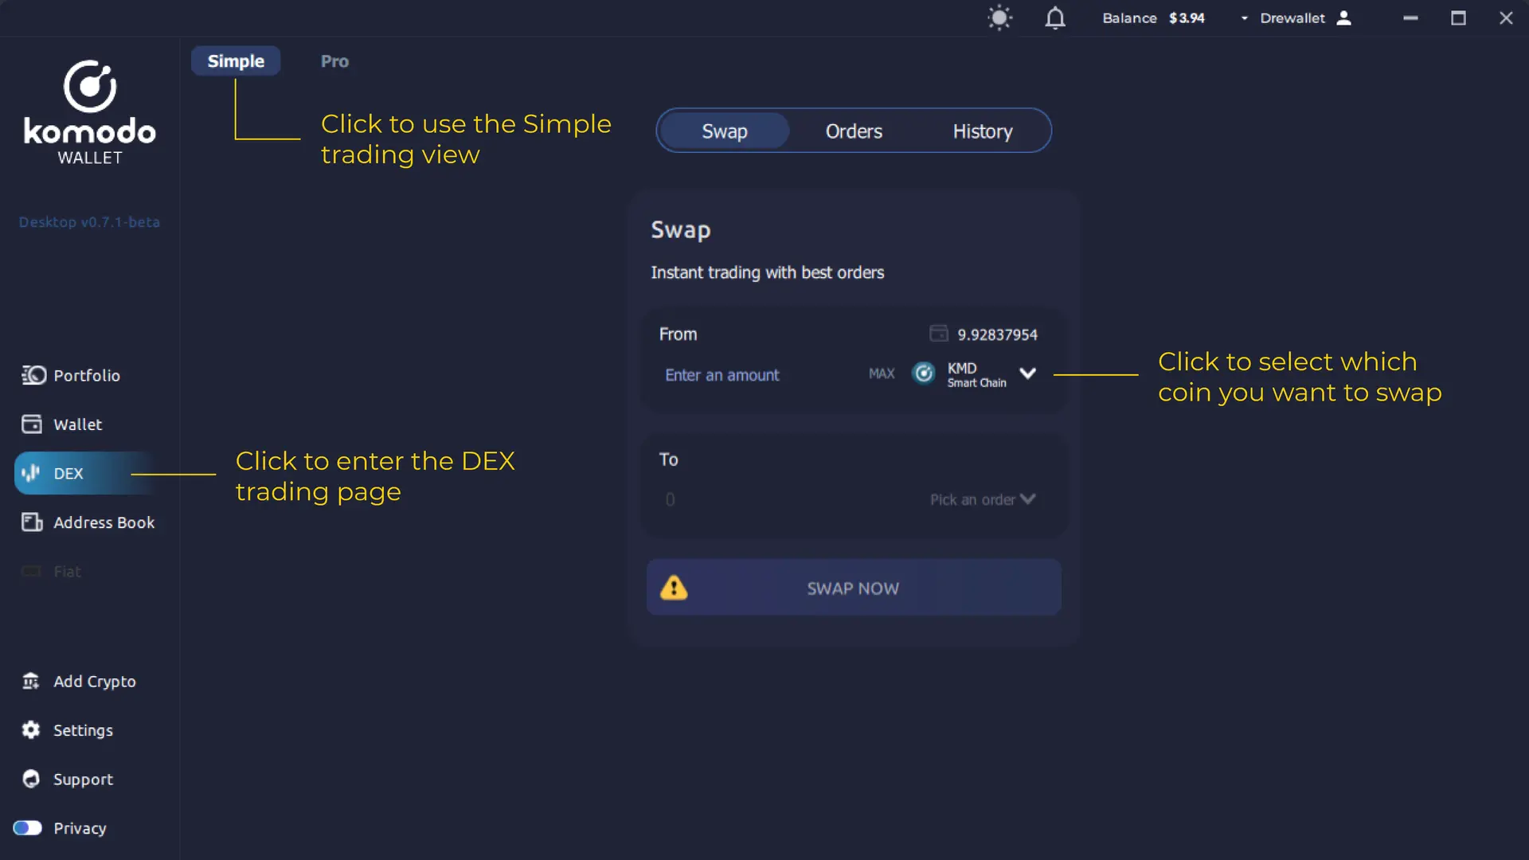Open the KMD coin selector dropdown
The width and height of the screenshot is (1529, 860).
pos(1027,373)
